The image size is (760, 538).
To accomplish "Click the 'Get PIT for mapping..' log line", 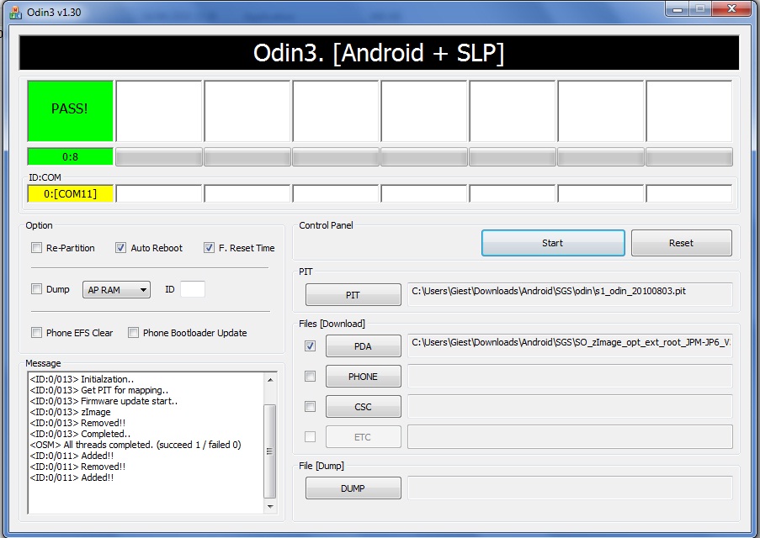I will point(98,390).
